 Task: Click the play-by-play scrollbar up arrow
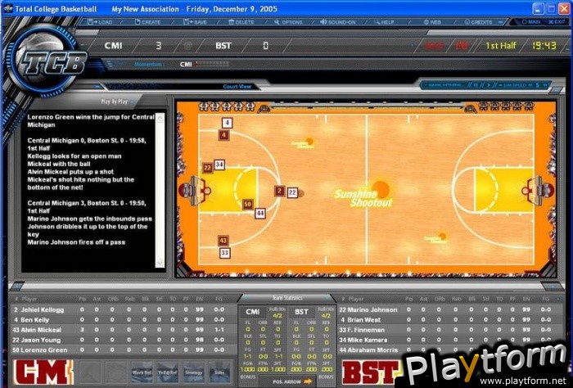pyautogui.click(x=160, y=118)
